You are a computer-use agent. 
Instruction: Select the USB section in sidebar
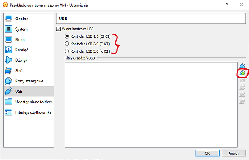[29, 91]
